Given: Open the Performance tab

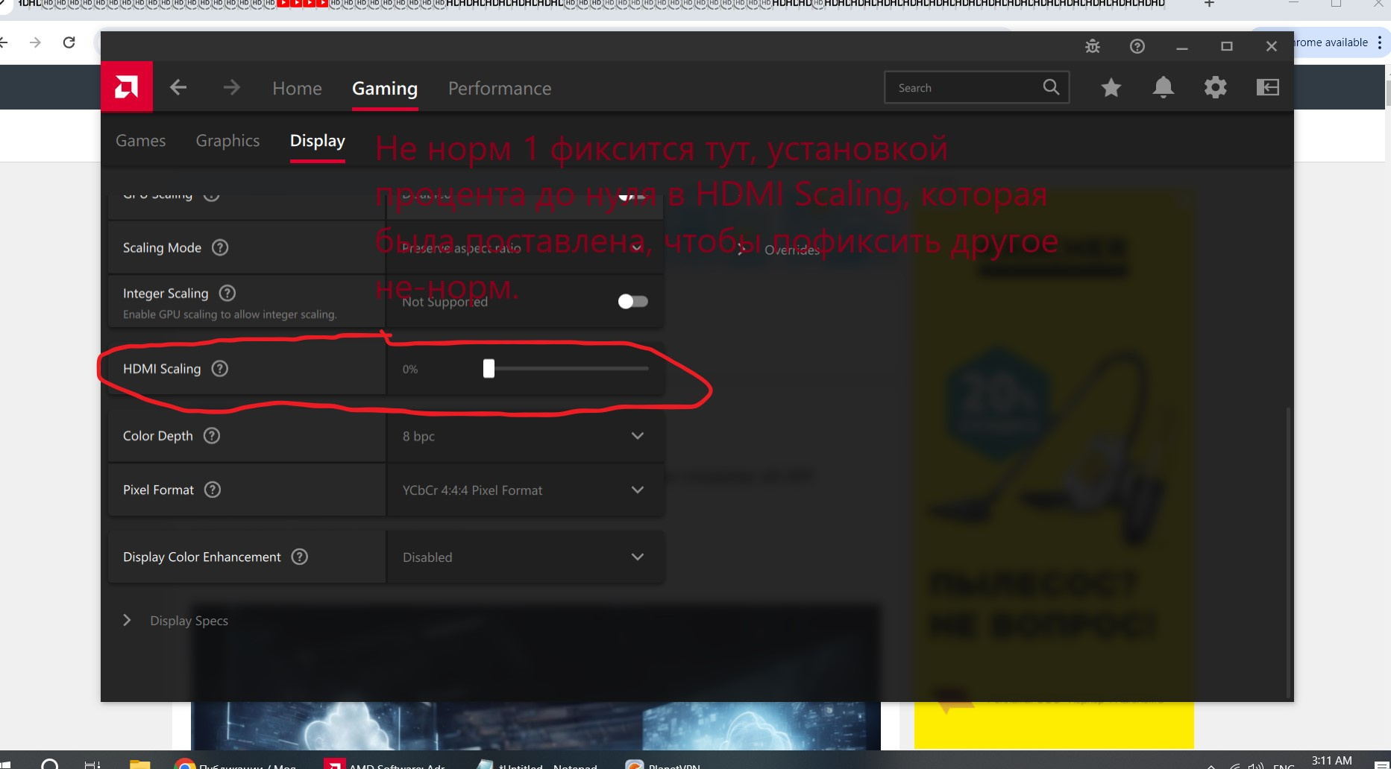Looking at the screenshot, I should click(x=500, y=88).
